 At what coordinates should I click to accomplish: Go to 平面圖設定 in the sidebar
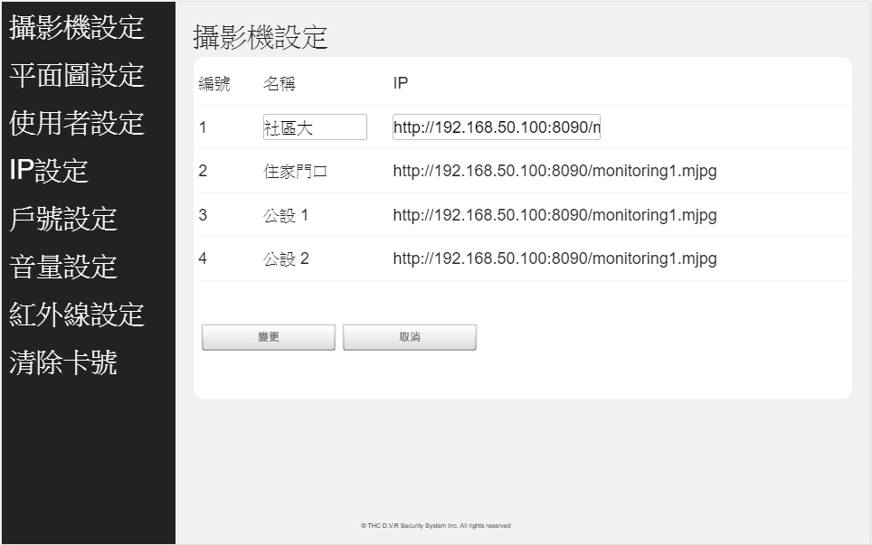(x=77, y=75)
